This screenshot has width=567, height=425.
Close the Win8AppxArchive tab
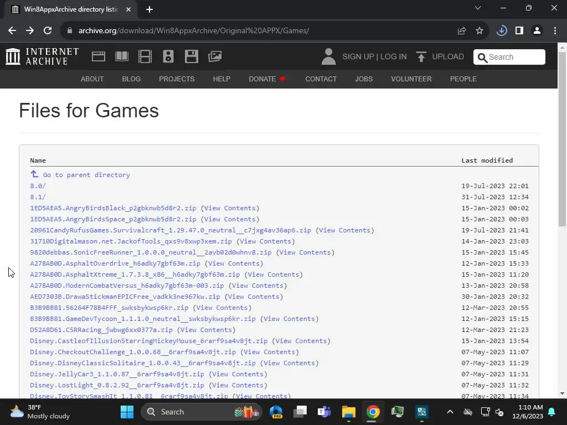point(128,9)
